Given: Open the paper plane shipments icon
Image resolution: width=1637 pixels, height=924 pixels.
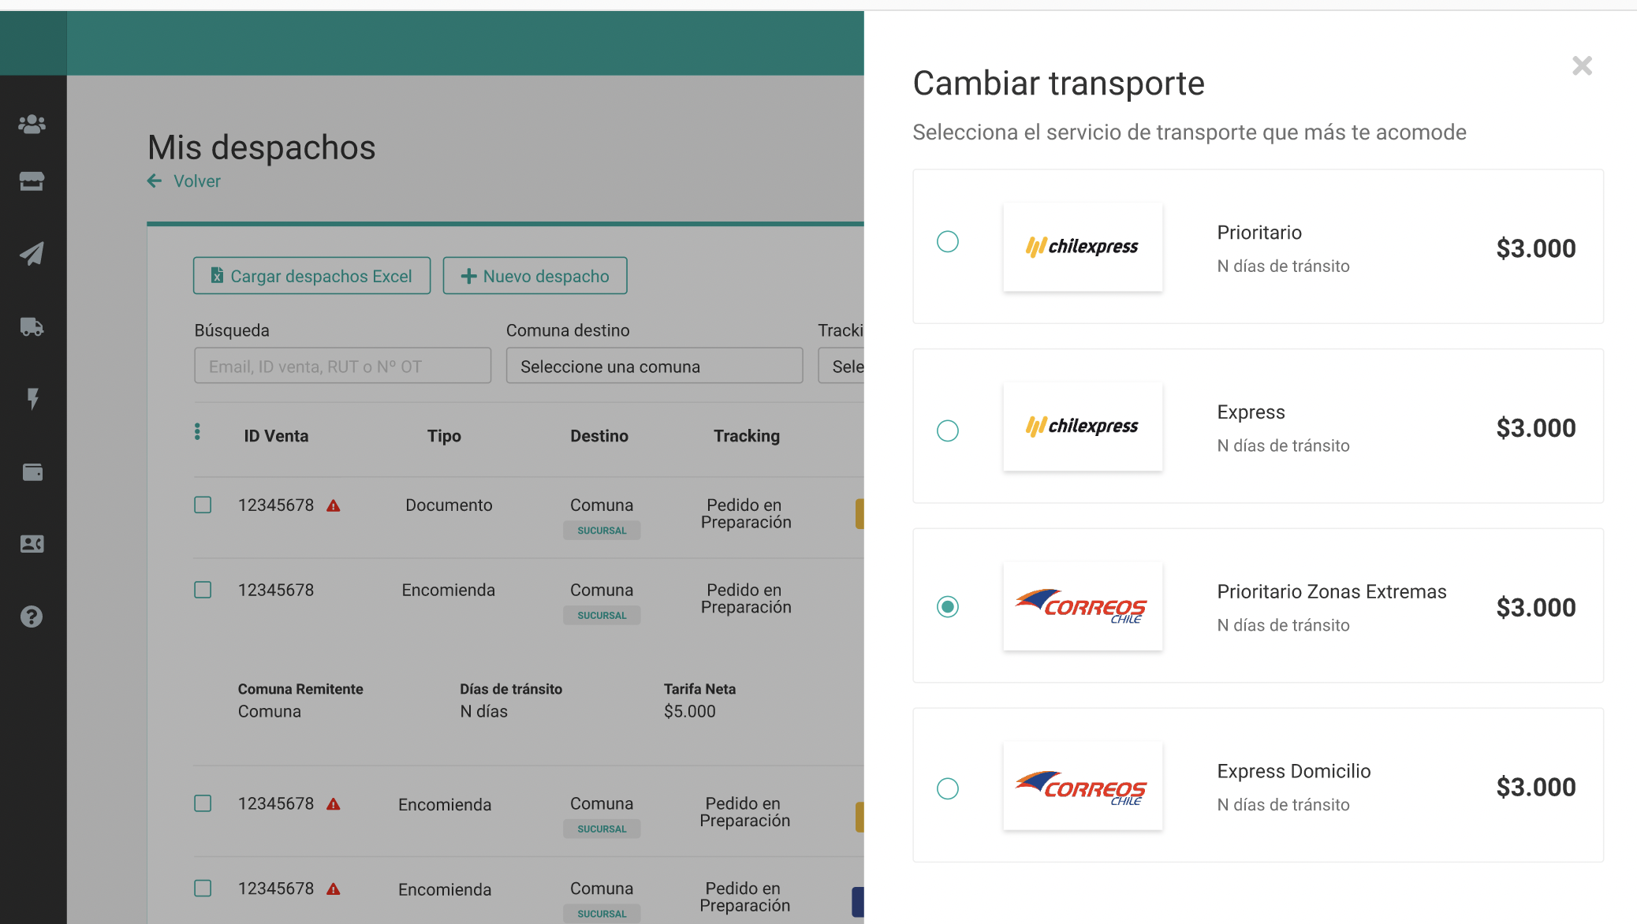Looking at the screenshot, I should click(x=32, y=253).
